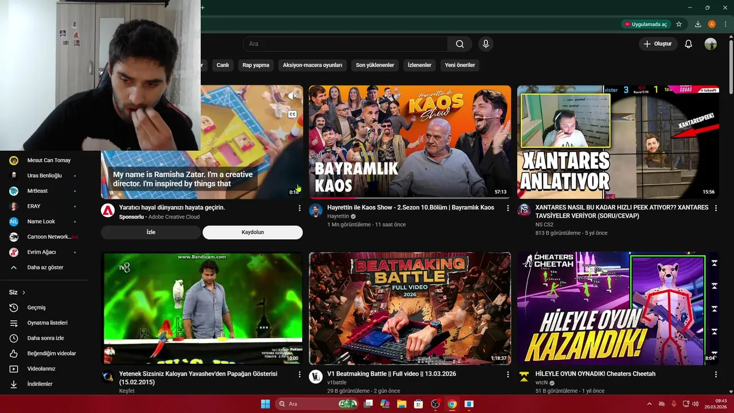
Task: Expand the Siz section chevron
Action: (23, 293)
